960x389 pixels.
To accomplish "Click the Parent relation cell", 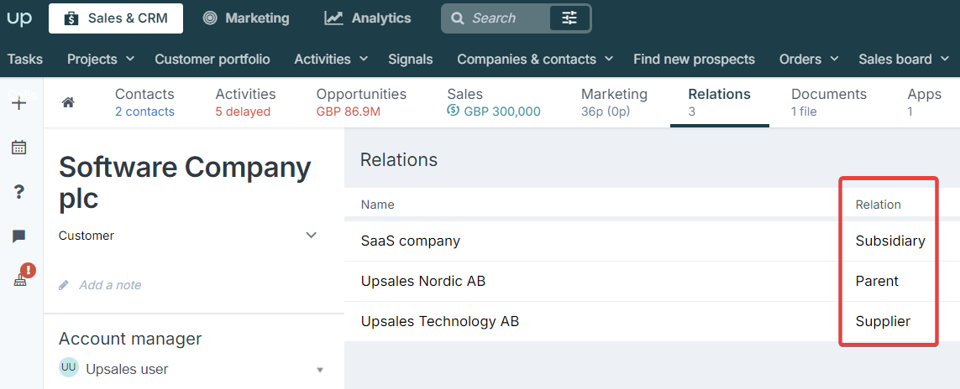I will [x=877, y=281].
